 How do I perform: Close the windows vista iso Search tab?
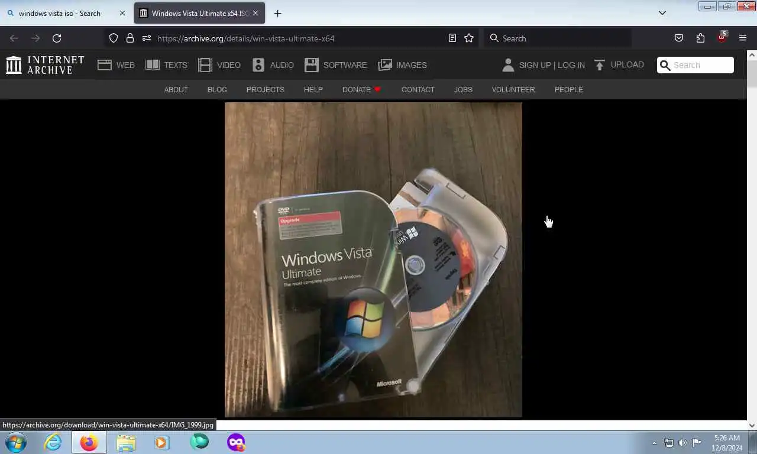click(x=122, y=13)
